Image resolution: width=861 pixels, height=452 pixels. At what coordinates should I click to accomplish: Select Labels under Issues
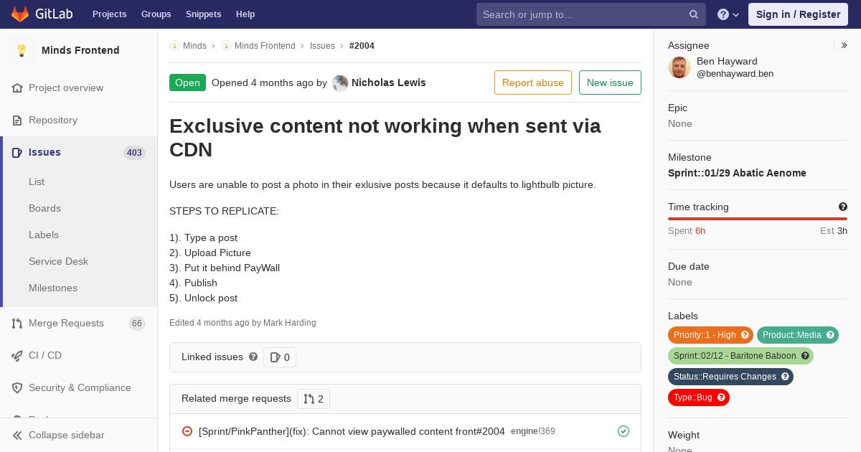tap(44, 235)
